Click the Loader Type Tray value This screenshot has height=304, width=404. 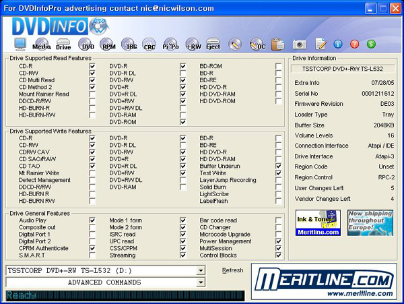(388, 115)
